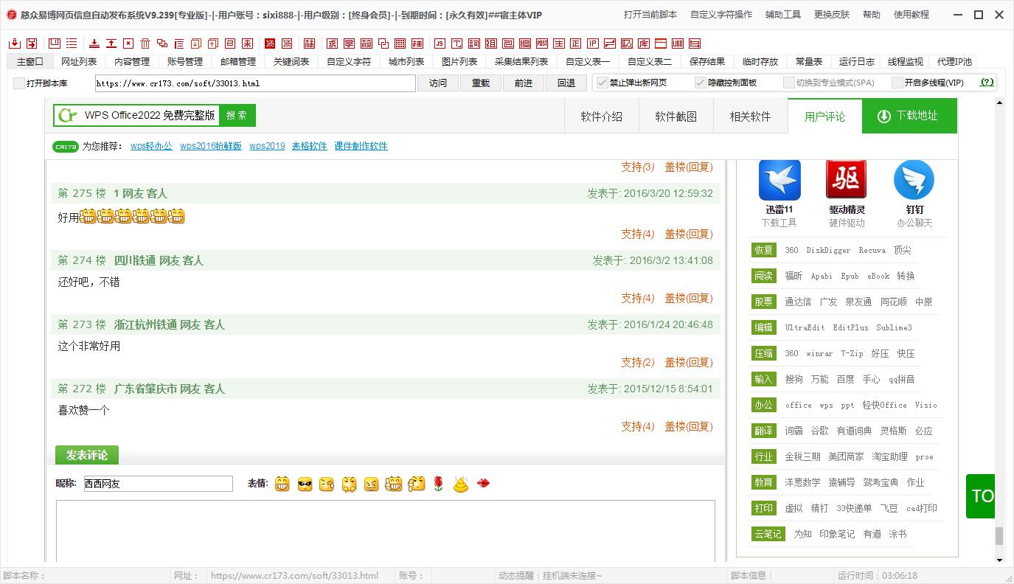Open the 钉钉 app icon
This screenshot has height=584, width=1014.
914,180
